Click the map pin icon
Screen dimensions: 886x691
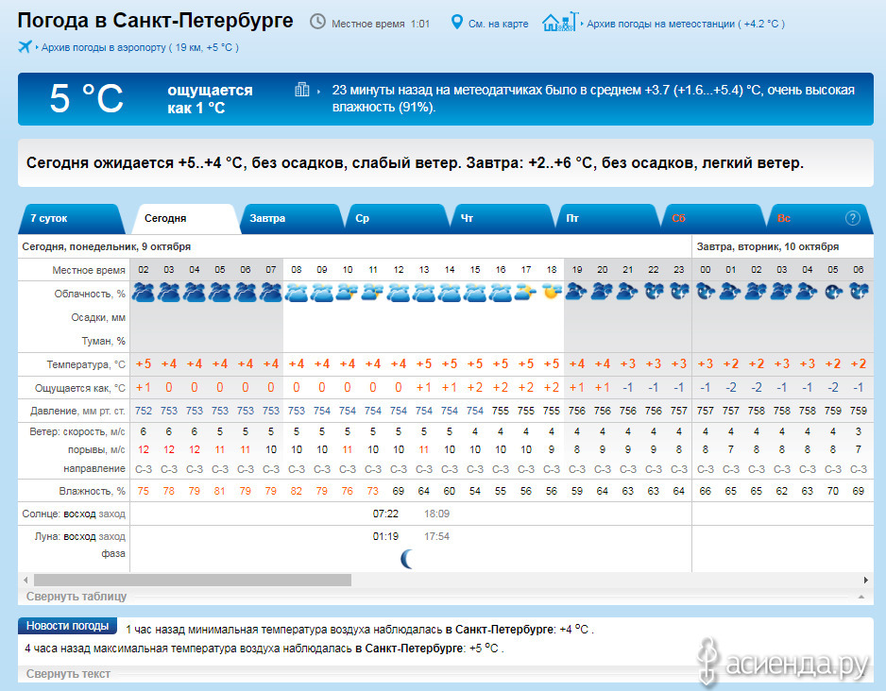tap(456, 23)
